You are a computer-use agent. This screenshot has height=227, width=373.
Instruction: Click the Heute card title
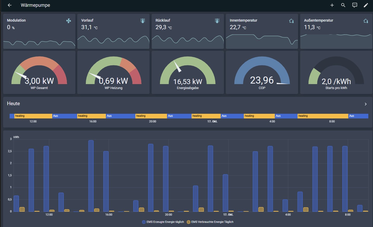tap(14, 104)
